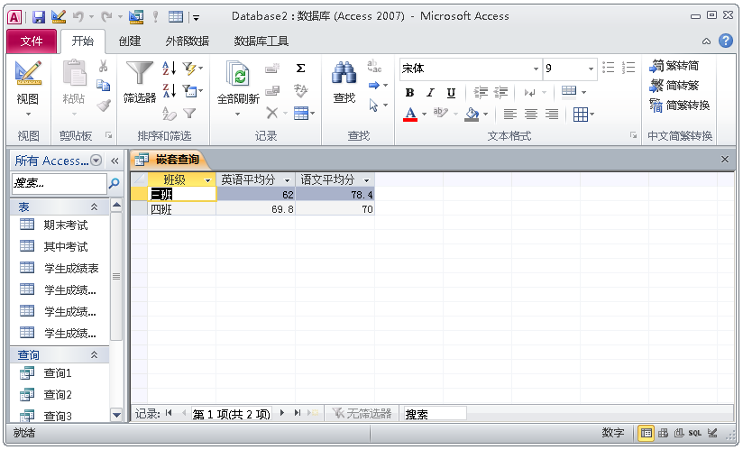This screenshot has height=450, width=743.
Task: Click the Totals sigma icon
Action: click(300, 69)
